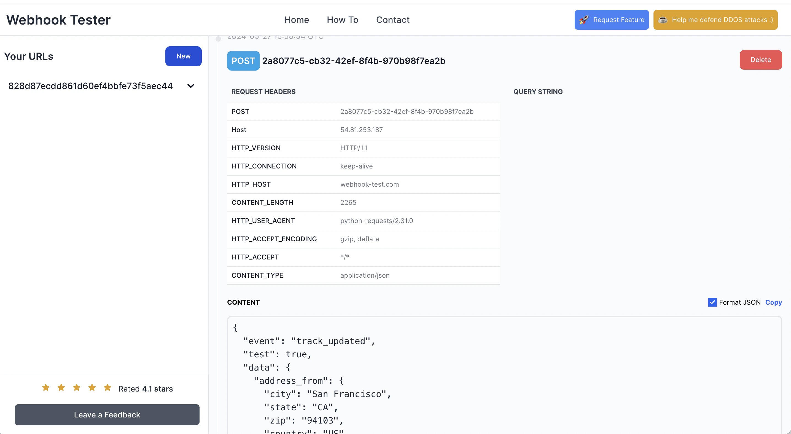Screen dimensions: 791x434
Task: Click the first rating star
Action: click(45, 388)
